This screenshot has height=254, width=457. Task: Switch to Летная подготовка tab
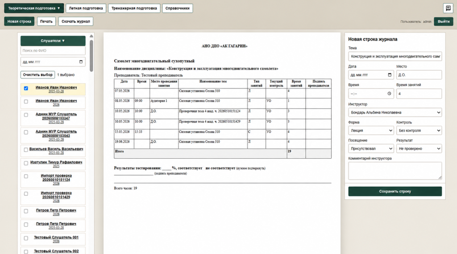coord(86,8)
